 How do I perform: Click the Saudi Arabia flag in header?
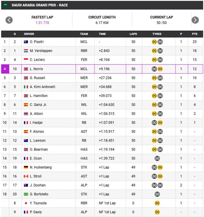tap(5, 5)
